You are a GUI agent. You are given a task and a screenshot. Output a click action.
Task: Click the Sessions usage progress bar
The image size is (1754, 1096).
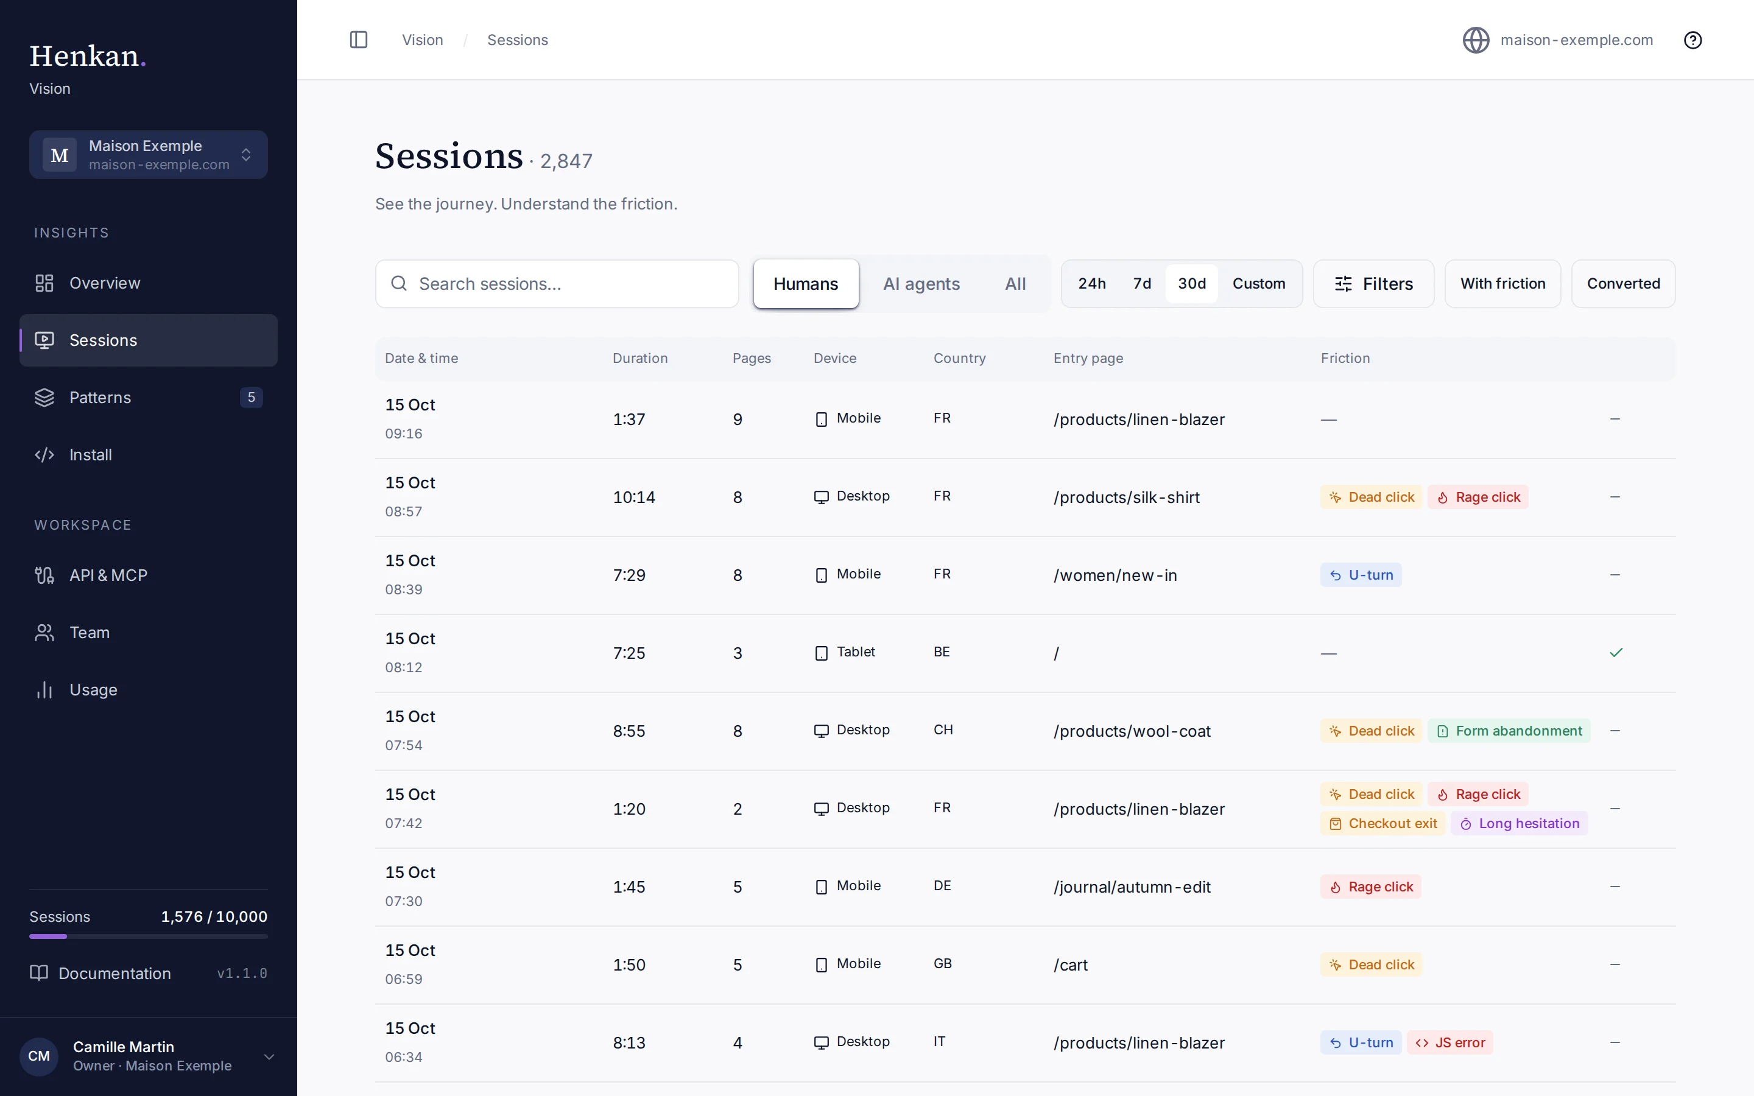click(x=148, y=936)
